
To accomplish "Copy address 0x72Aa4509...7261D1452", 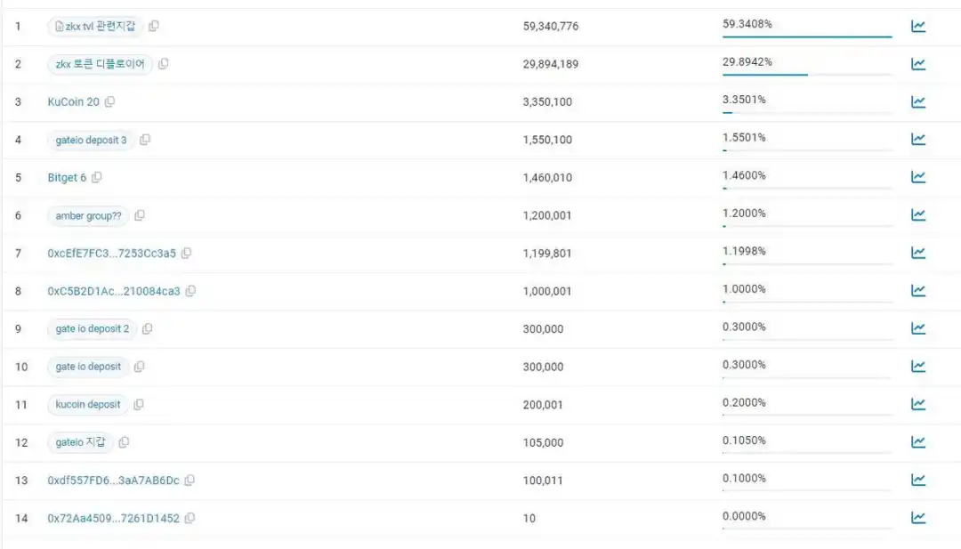I will (x=190, y=518).
